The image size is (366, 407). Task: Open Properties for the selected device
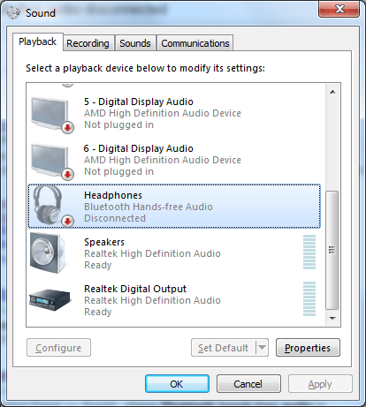point(308,348)
